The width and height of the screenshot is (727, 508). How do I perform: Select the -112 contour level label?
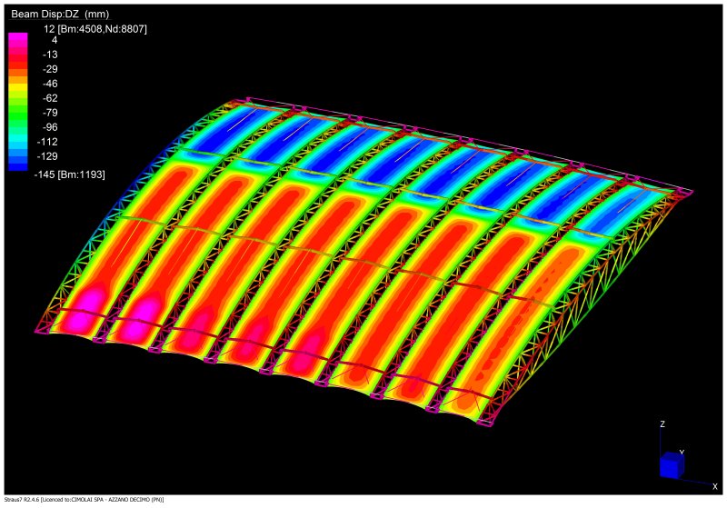48,142
